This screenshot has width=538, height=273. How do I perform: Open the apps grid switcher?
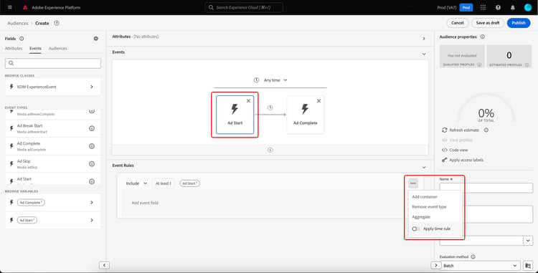click(x=483, y=7)
